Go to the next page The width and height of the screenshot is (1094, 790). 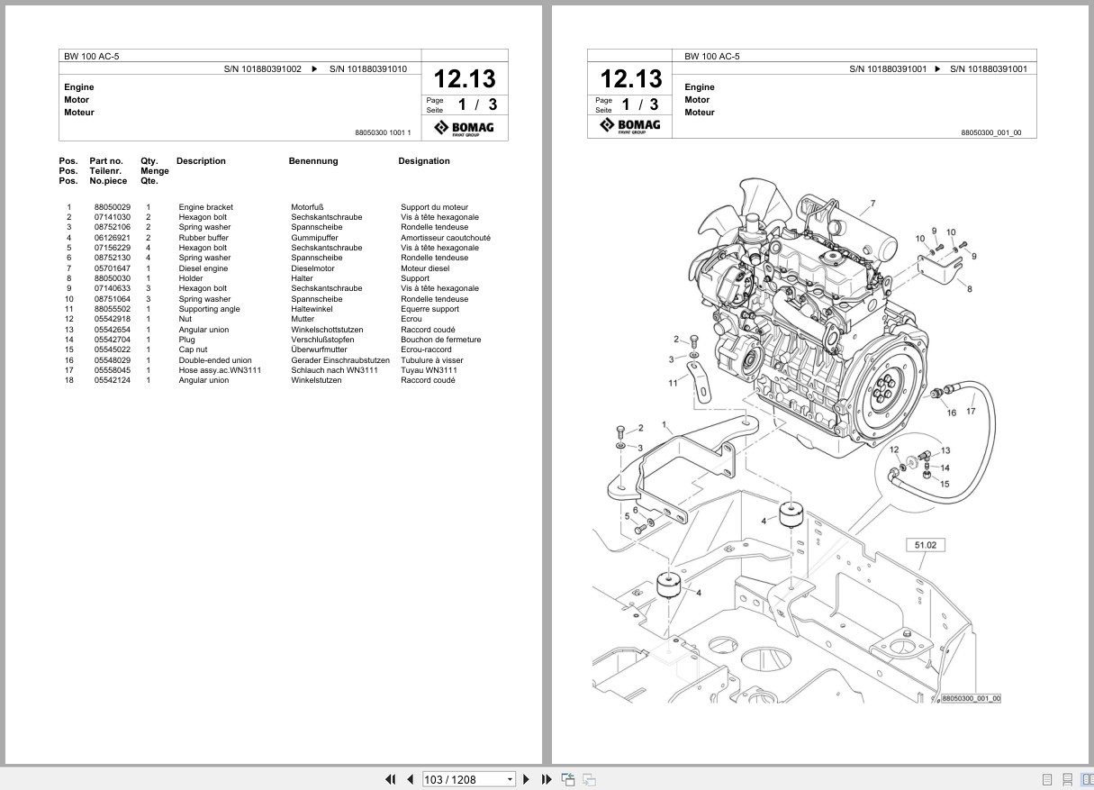click(527, 779)
